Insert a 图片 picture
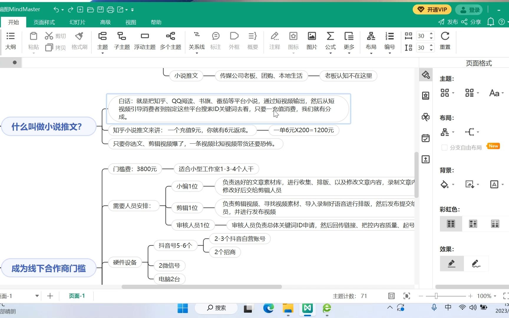 tap(312, 41)
